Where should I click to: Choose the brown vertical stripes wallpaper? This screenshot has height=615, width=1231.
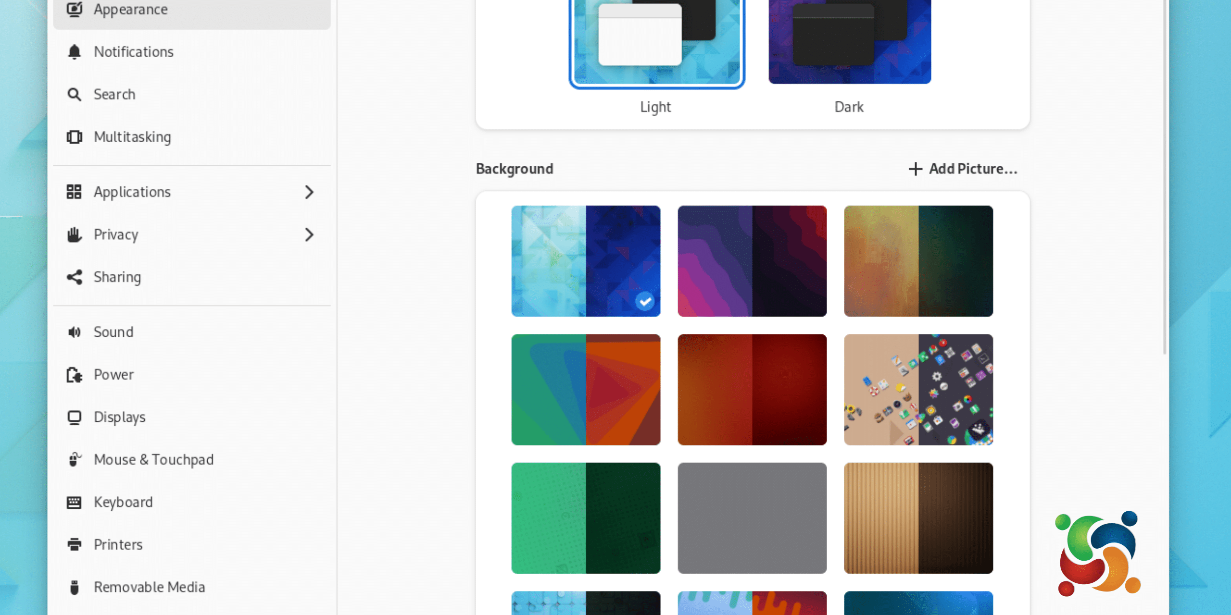click(918, 518)
